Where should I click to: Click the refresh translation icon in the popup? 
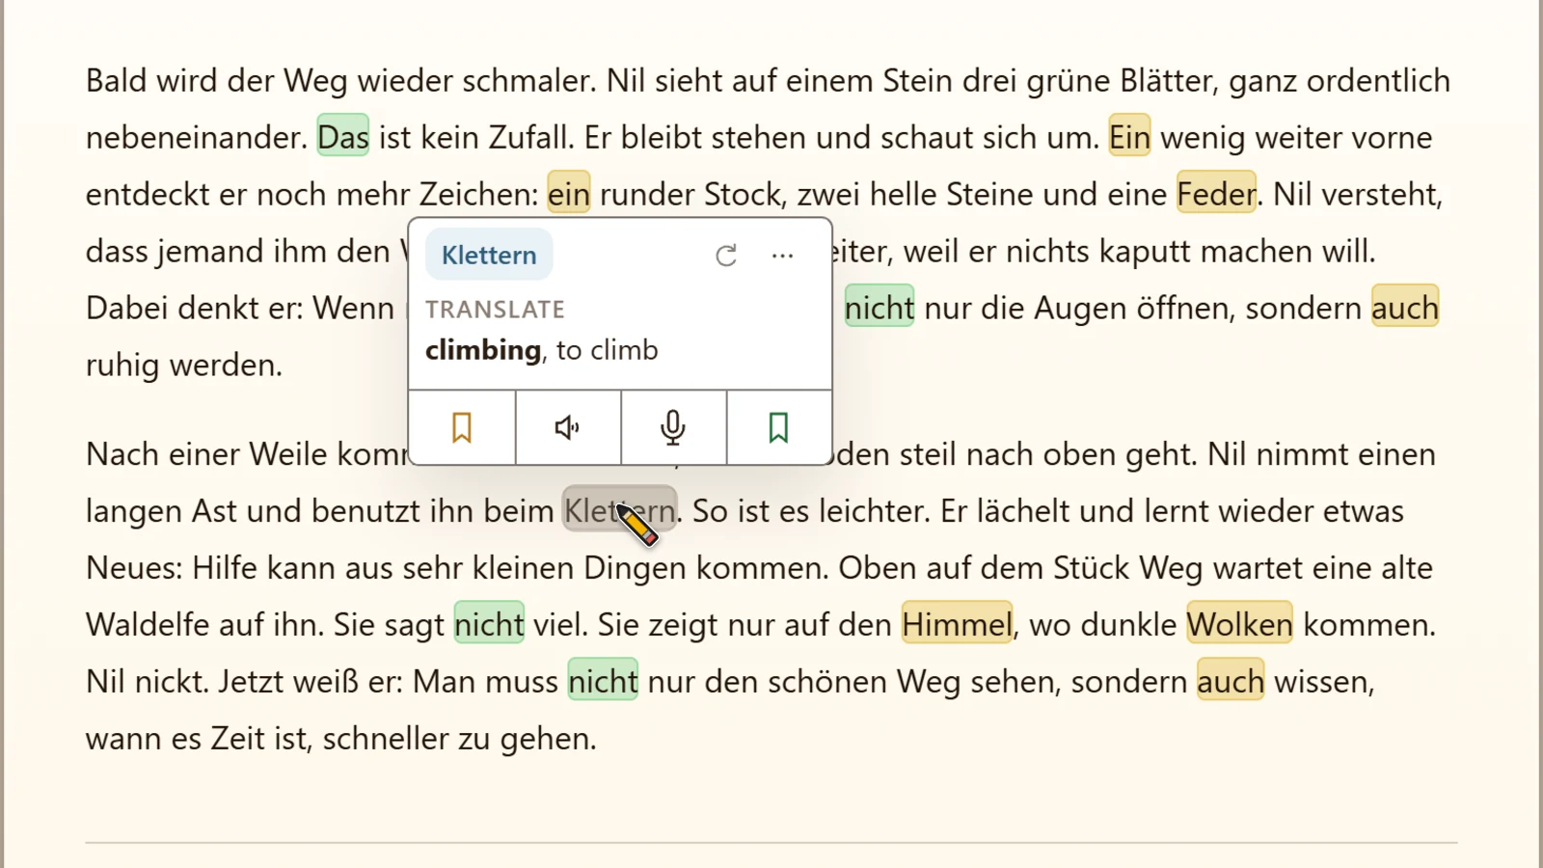click(x=726, y=256)
